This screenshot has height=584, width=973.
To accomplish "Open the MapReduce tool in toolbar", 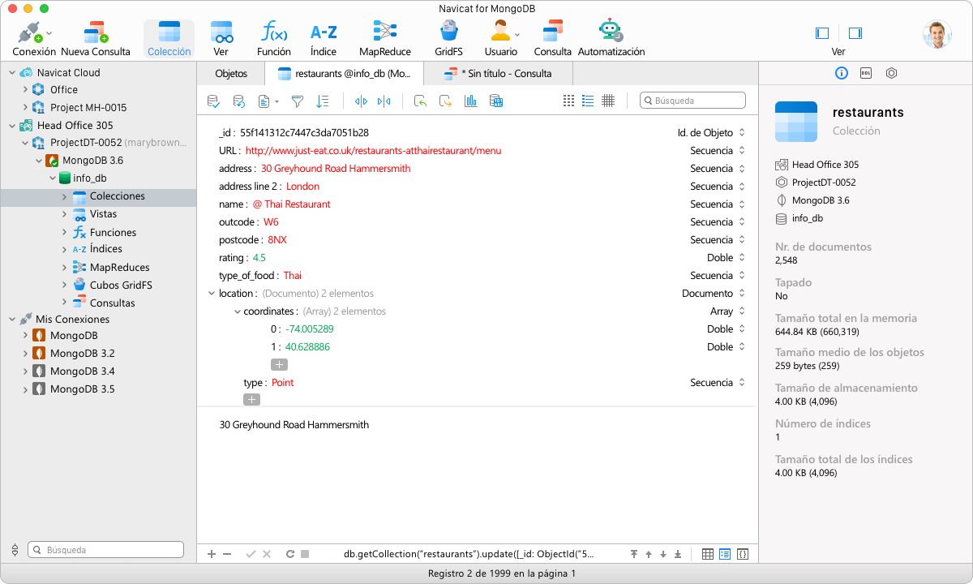I will [x=384, y=38].
